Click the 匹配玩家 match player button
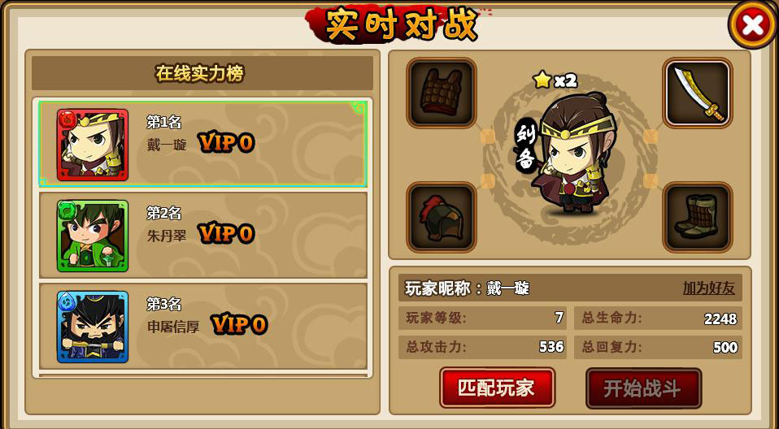 (x=498, y=388)
